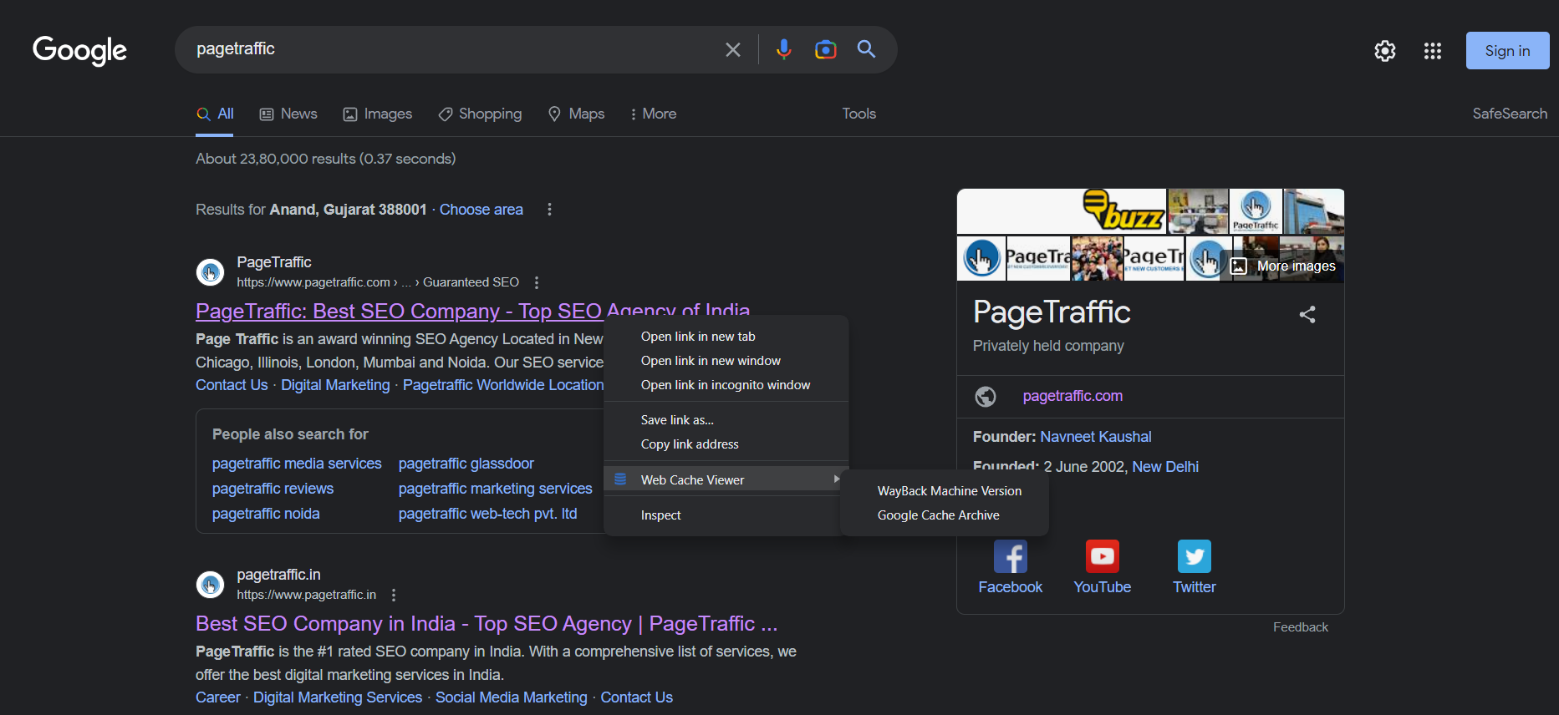This screenshot has width=1559, height=715.
Task: Expand the Web Cache Viewer submenu arrow
Action: pyautogui.click(x=836, y=479)
